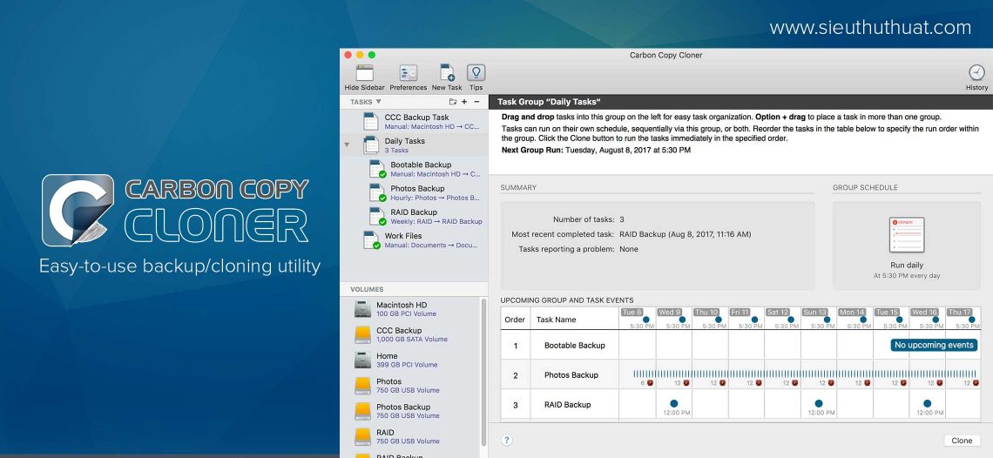Click the Tasks reporting a problem value None
Screen dimensions: 993x458
tap(629, 249)
